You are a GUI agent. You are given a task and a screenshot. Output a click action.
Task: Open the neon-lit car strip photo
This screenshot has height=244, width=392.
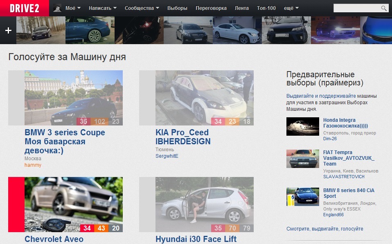[336, 30]
